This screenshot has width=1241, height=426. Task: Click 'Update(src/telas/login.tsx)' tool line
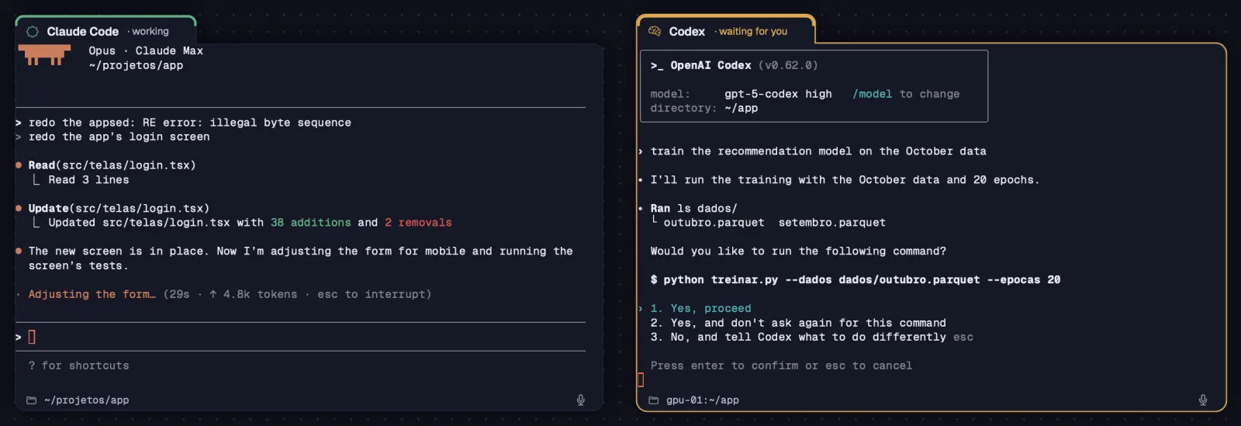click(119, 208)
